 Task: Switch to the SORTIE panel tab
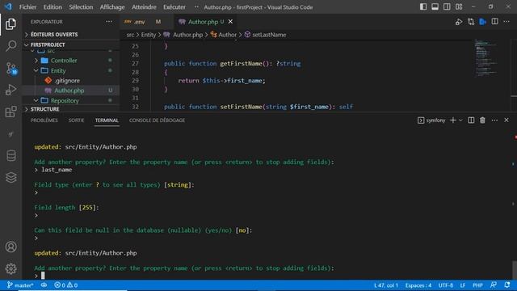[x=76, y=120]
